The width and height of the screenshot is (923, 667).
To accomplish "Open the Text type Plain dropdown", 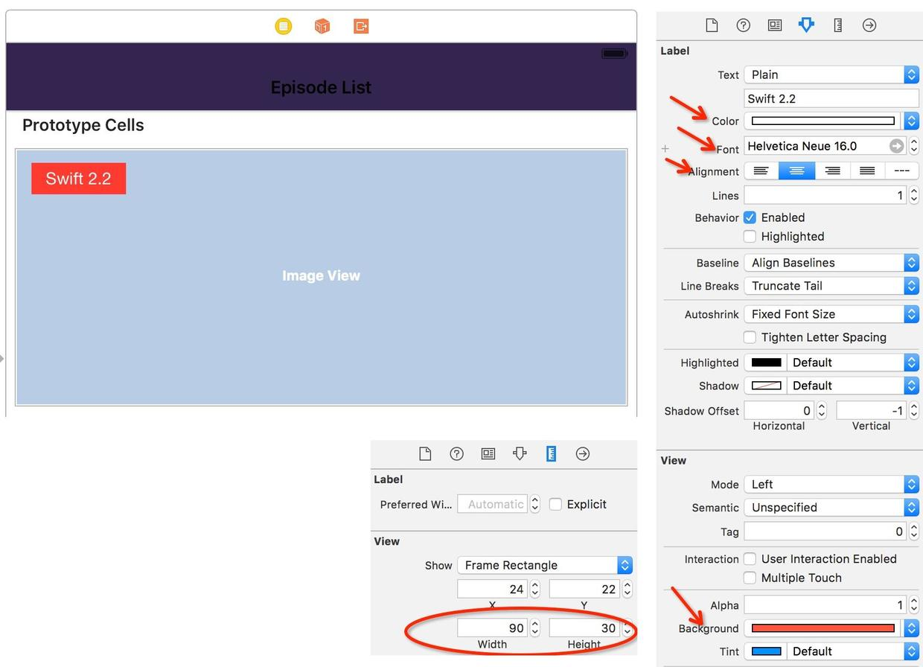I will coord(831,74).
